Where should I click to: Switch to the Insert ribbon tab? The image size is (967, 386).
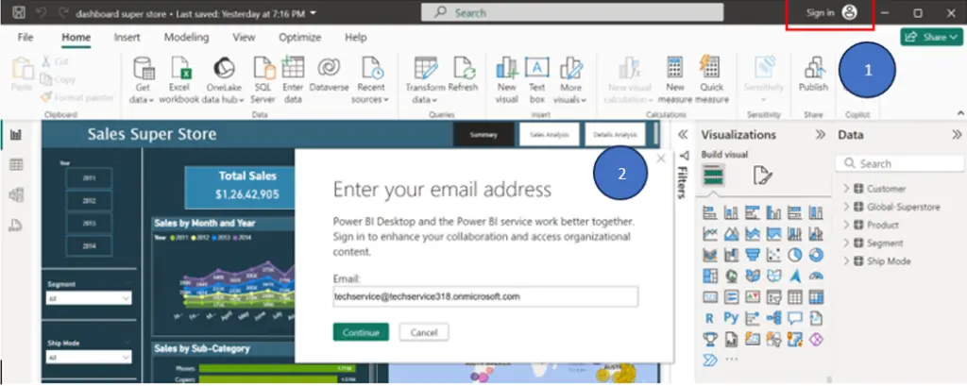[x=127, y=37]
